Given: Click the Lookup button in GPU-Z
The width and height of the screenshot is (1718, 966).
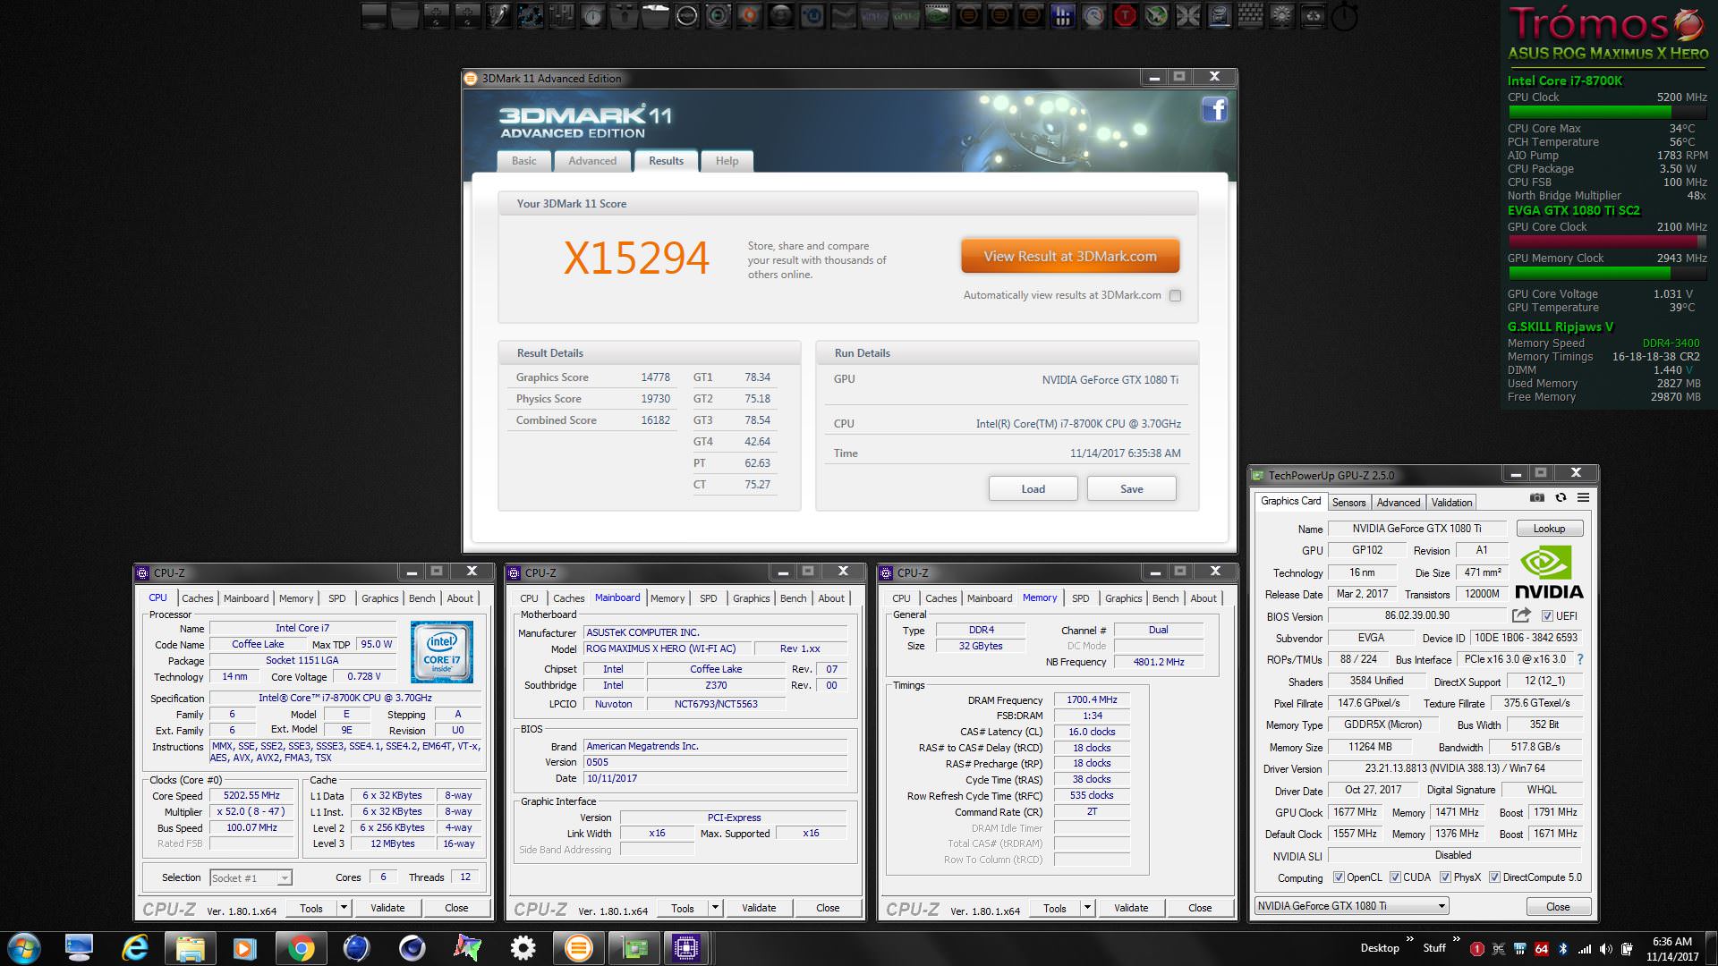Looking at the screenshot, I should click(x=1549, y=529).
